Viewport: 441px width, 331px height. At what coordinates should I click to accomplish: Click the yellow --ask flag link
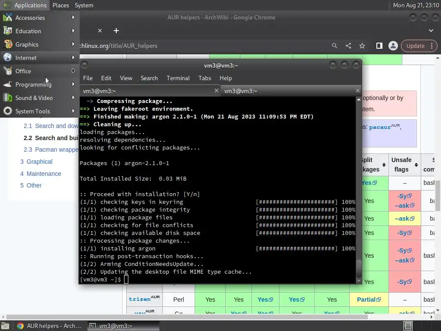[x=404, y=219]
